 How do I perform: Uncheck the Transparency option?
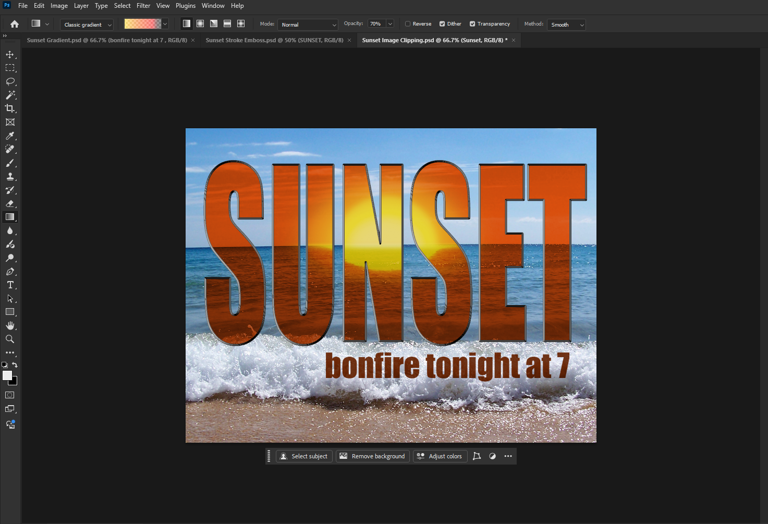pos(472,23)
